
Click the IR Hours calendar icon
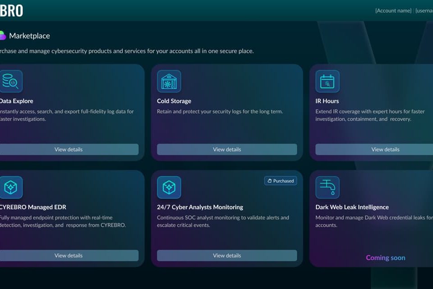point(327,82)
